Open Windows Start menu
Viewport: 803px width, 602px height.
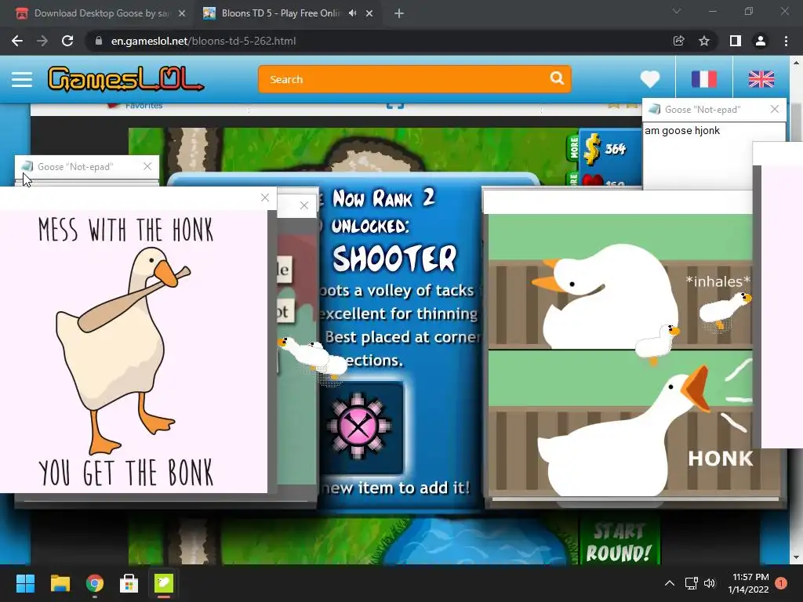(25, 583)
